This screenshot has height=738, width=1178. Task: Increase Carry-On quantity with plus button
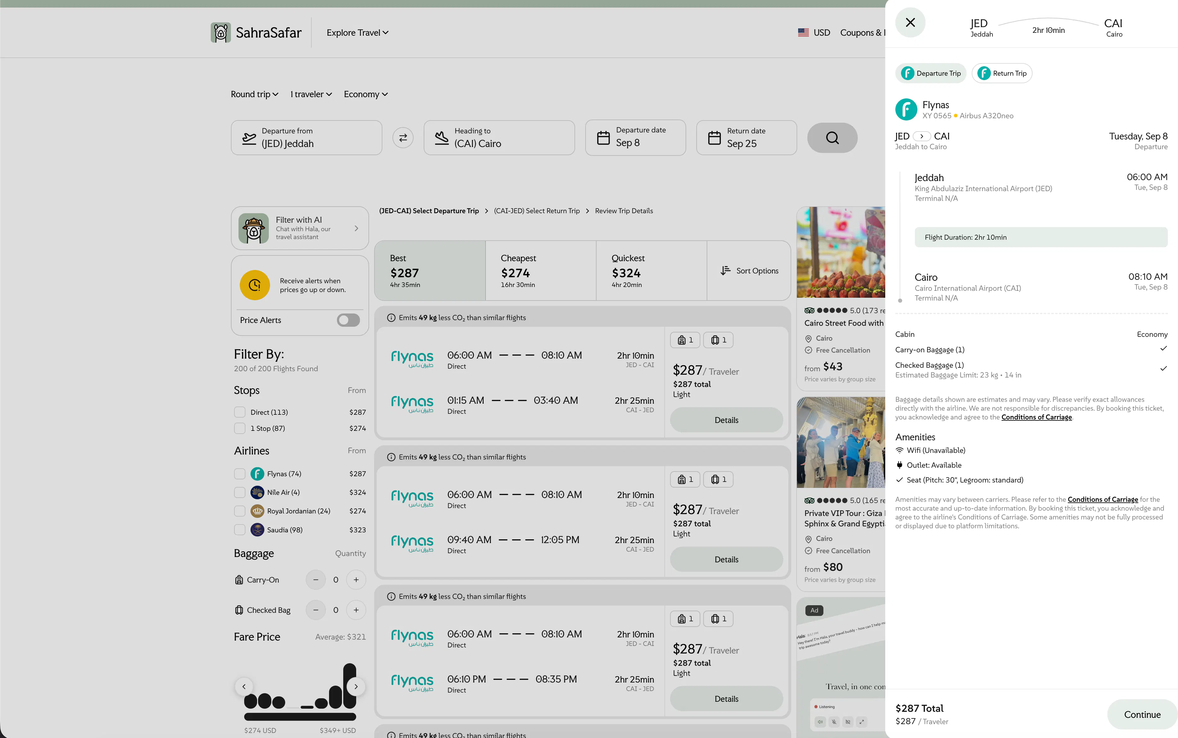click(x=356, y=580)
